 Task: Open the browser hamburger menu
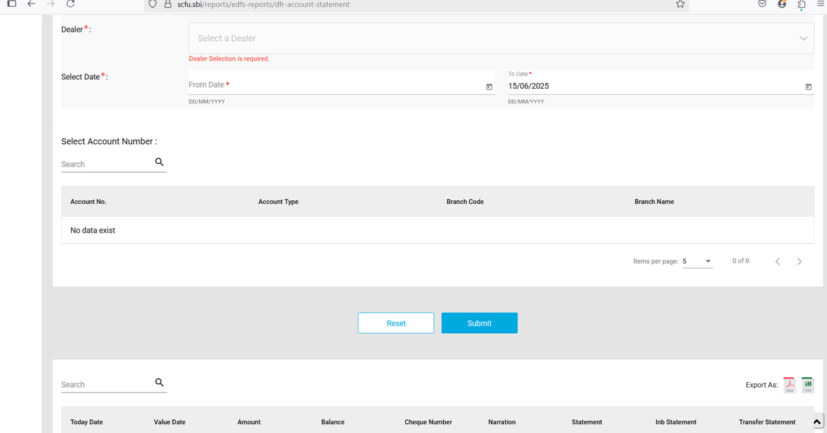point(820,4)
